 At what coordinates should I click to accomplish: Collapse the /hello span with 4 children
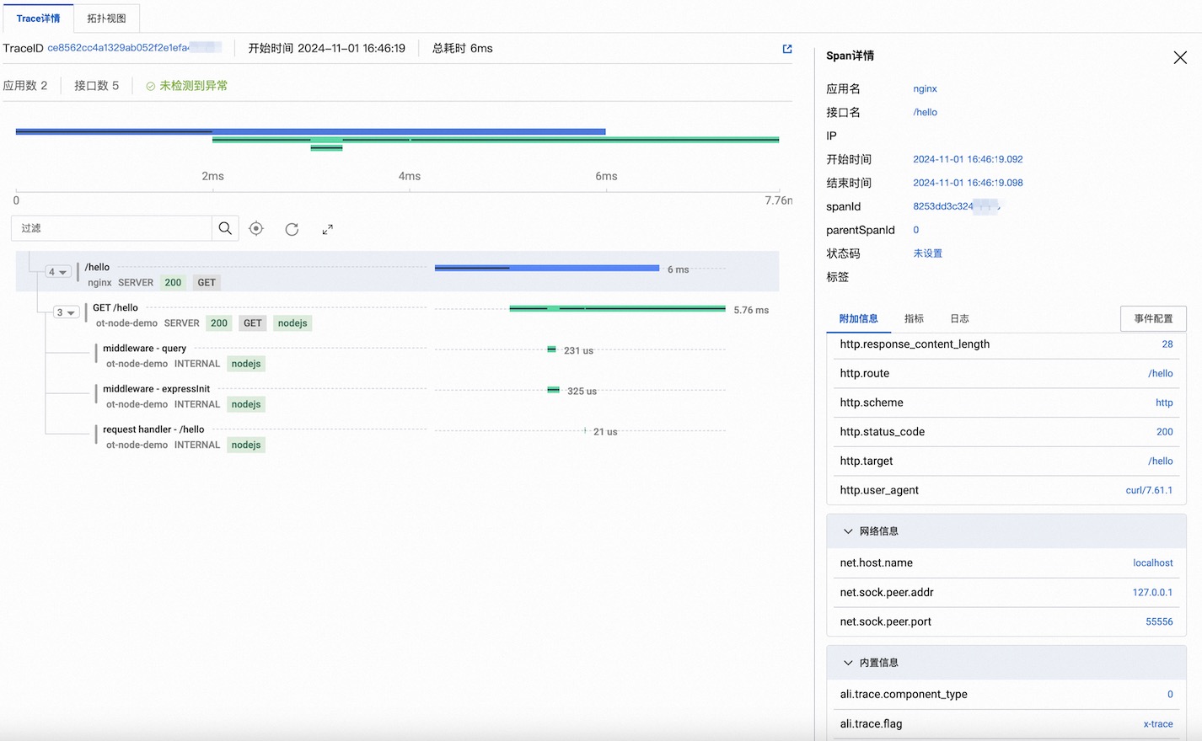click(x=57, y=272)
